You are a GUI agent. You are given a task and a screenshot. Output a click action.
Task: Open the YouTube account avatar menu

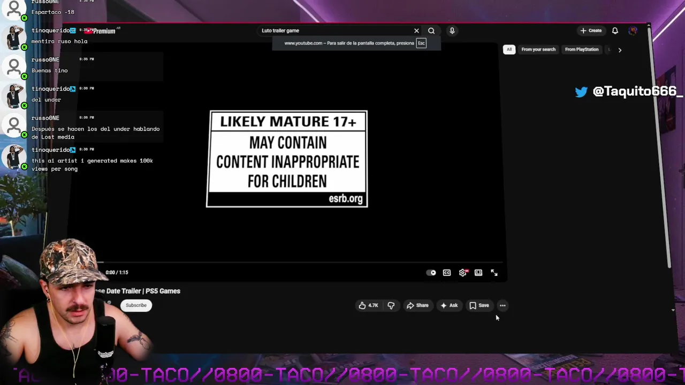click(x=633, y=30)
